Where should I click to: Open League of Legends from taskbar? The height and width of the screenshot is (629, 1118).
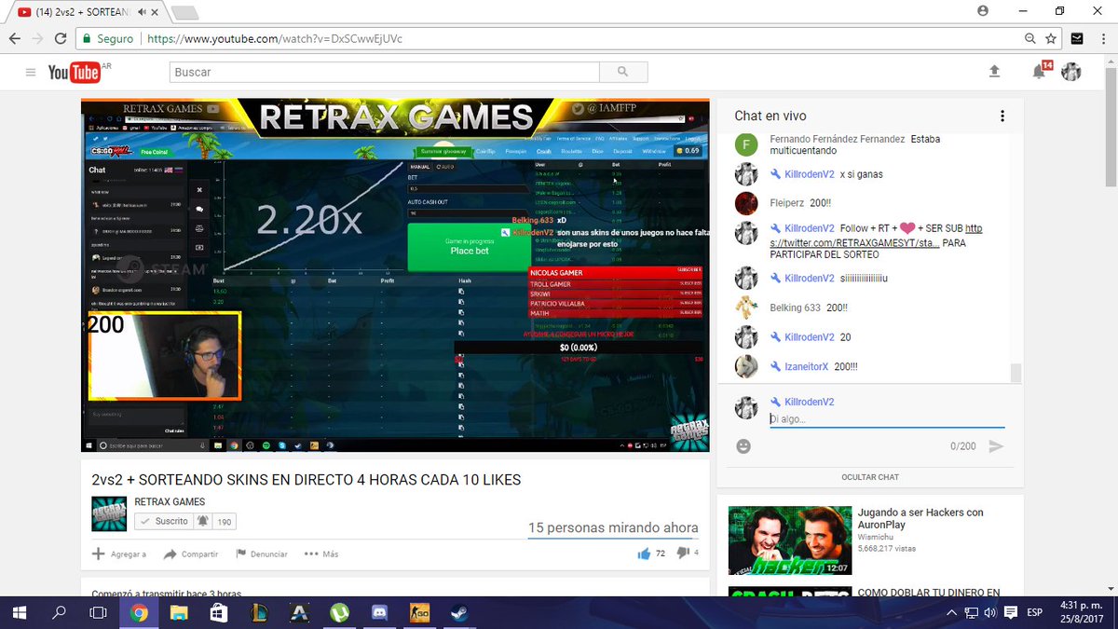coord(259,612)
